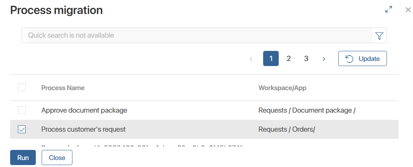Toggle the select-all checkbox in table header
This screenshot has height=167, width=413.
(x=22, y=88)
